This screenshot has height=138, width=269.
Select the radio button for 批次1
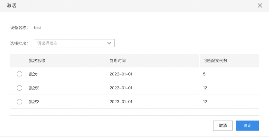[20, 74]
